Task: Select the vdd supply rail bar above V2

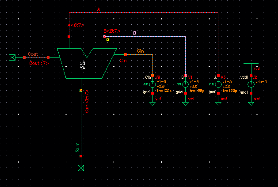Action: [x=251, y=63]
